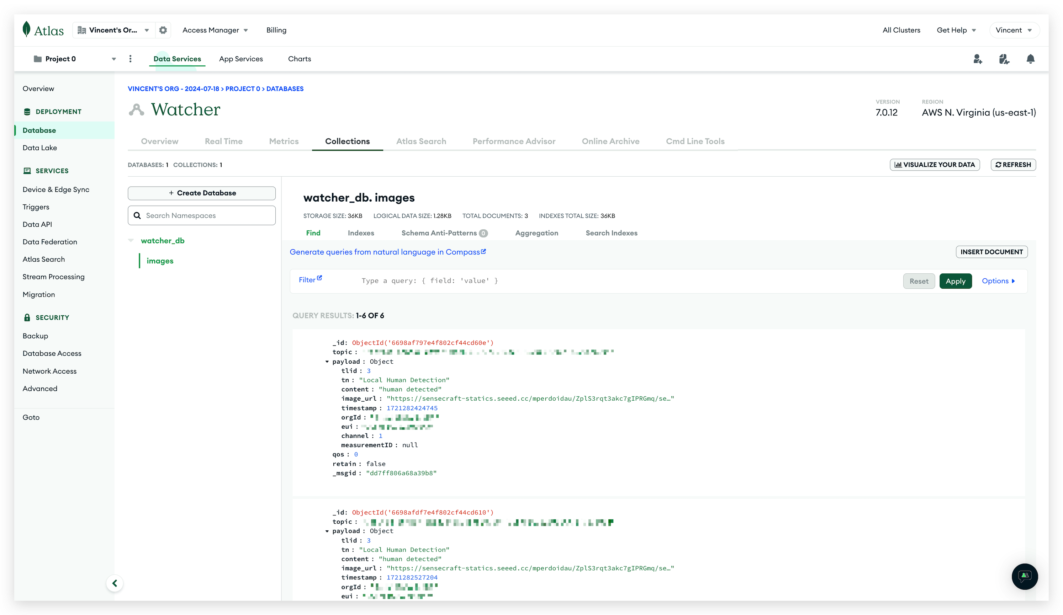Click the Databases breadcrumb link

285,89
